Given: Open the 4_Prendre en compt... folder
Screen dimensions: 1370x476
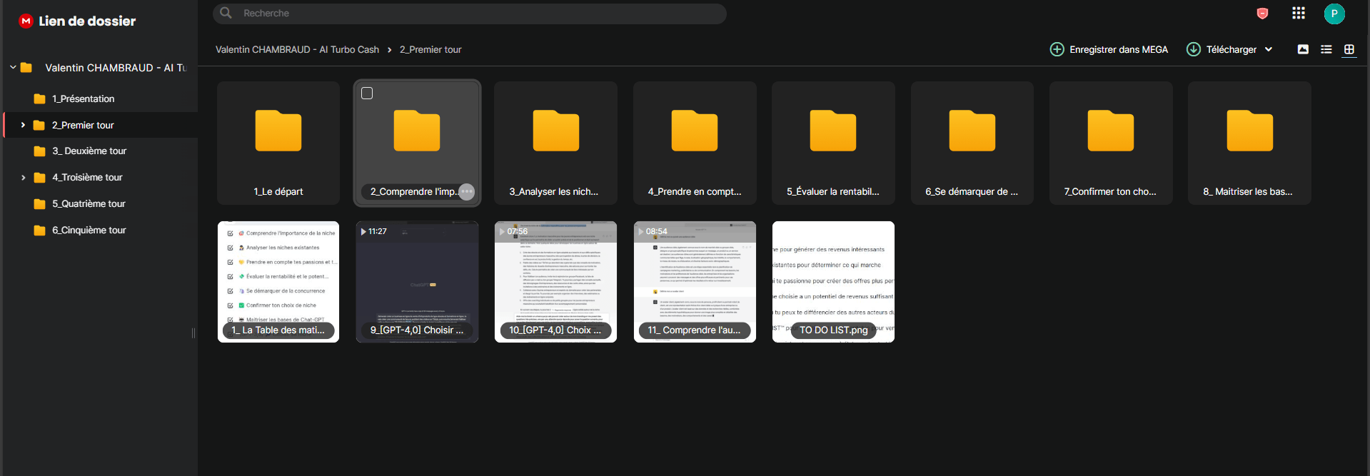Looking at the screenshot, I should pyautogui.click(x=695, y=143).
